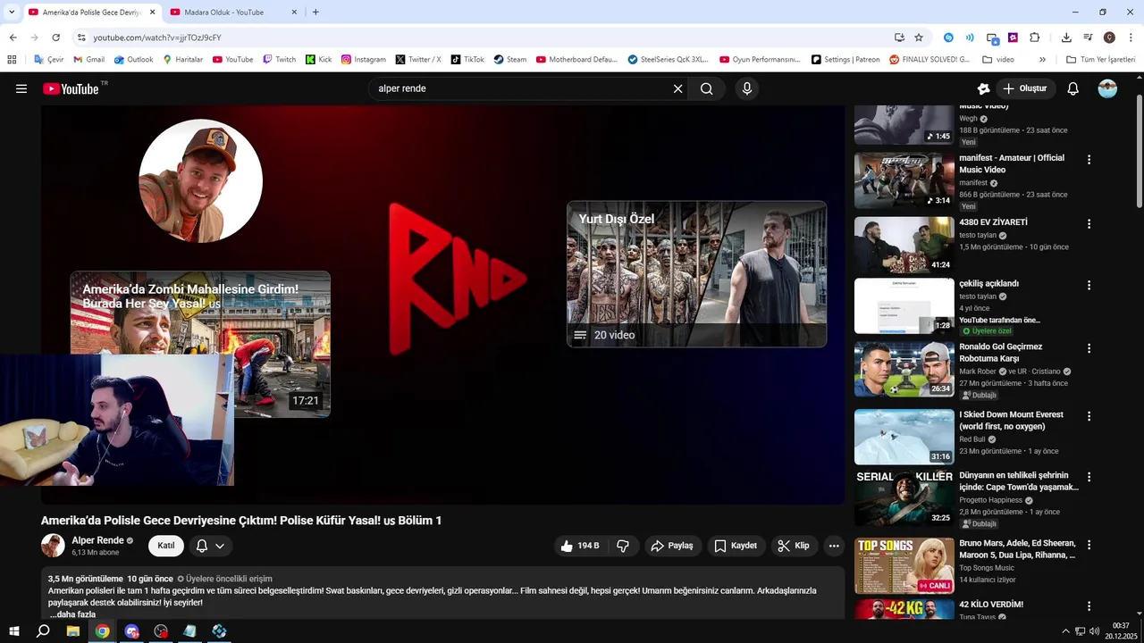The image size is (1144, 643).
Task: Save video with Kaydet button
Action: [736, 546]
